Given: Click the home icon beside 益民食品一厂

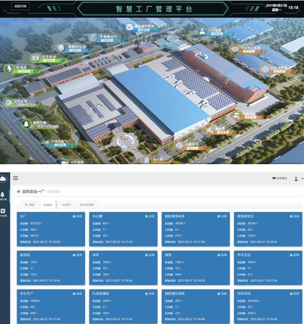Looking at the screenshot, I should pos(18,192).
